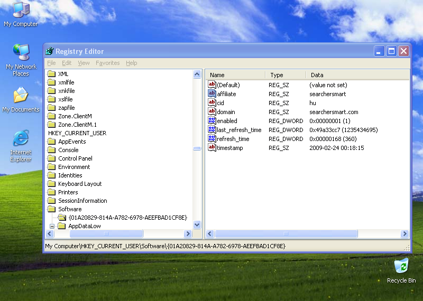The width and height of the screenshot is (423, 301).
Task: Click the values pane horizontal scroll thumb
Action: [286, 233]
